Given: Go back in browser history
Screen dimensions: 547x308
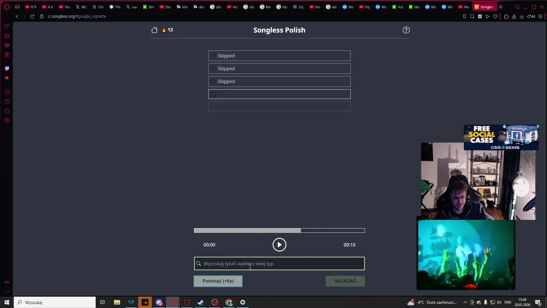Looking at the screenshot, I should 17,16.
